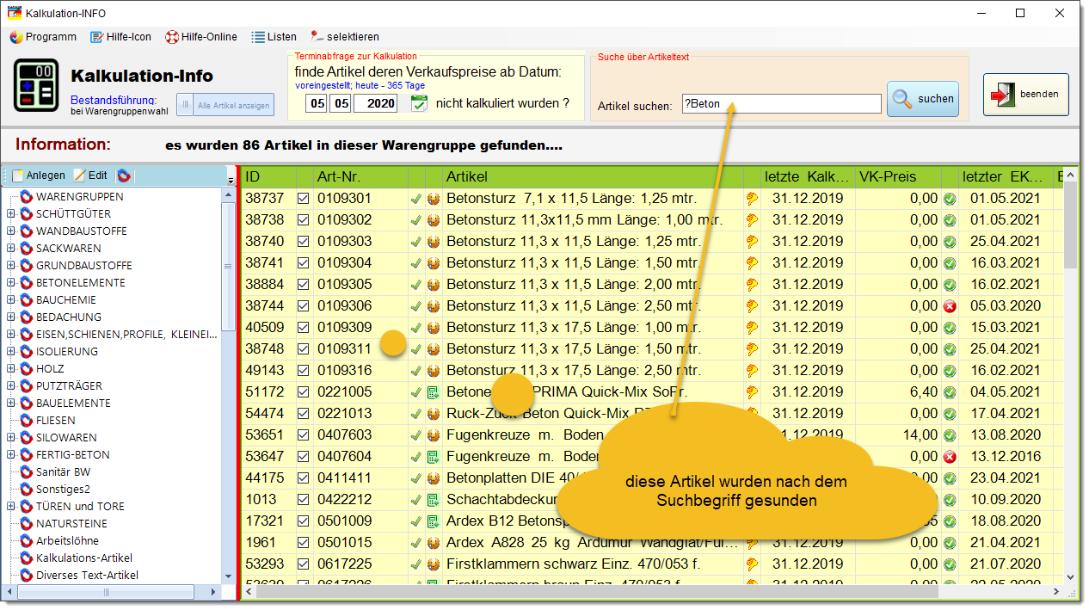Toggle checkbox for article 0407603

click(x=304, y=435)
